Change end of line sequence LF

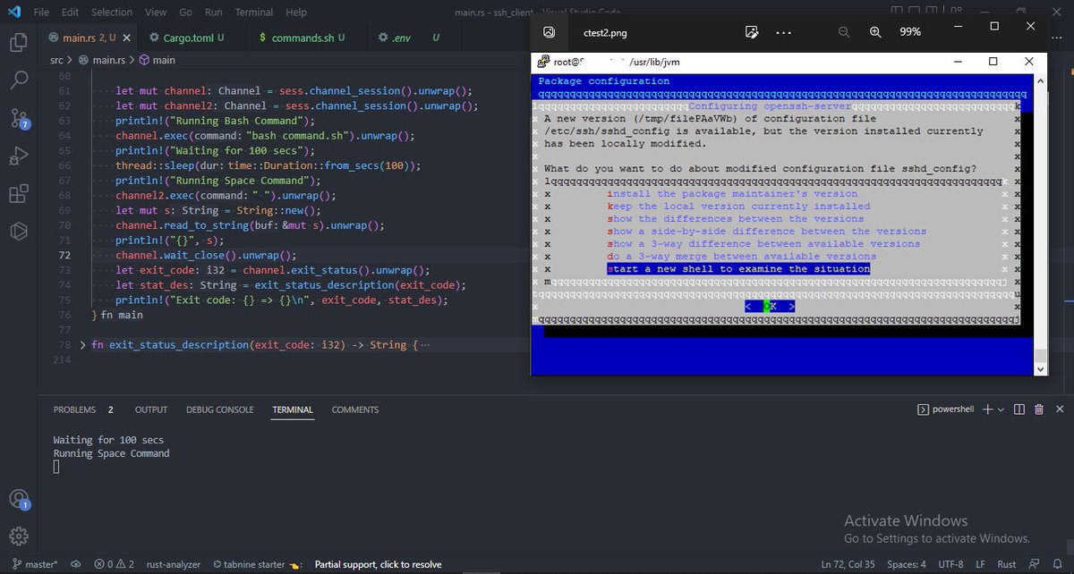(980, 564)
